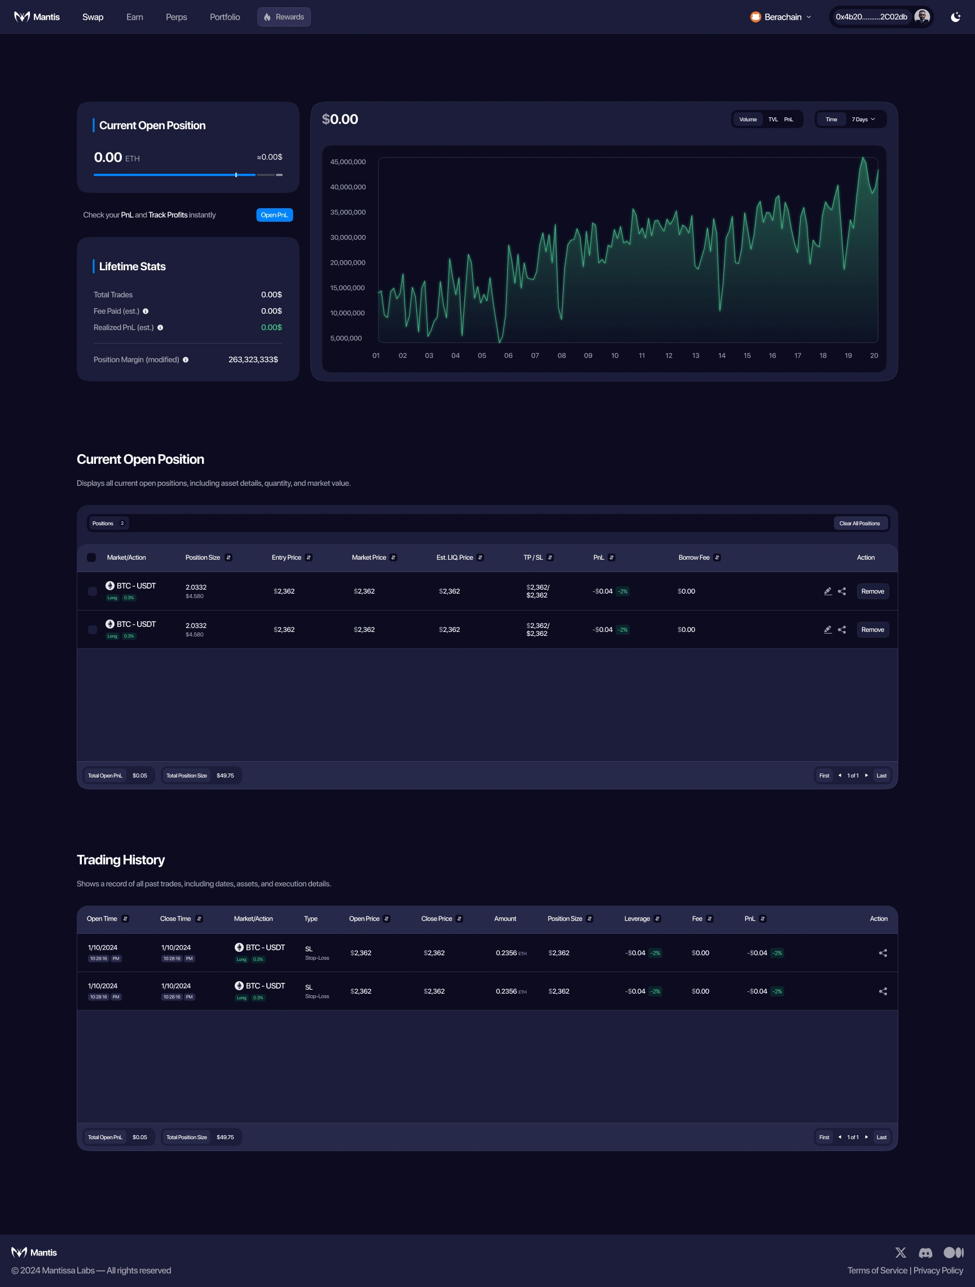
Task: Toggle dark mode with the moon icon
Action: point(955,17)
